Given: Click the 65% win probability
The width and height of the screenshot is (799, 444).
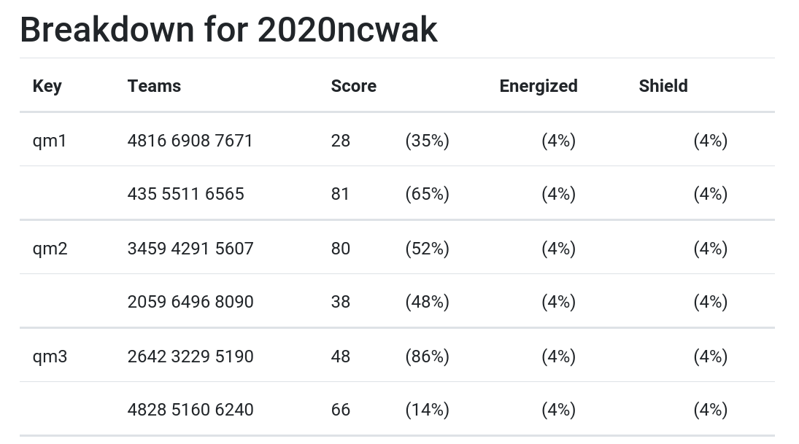Looking at the screenshot, I should (427, 194).
